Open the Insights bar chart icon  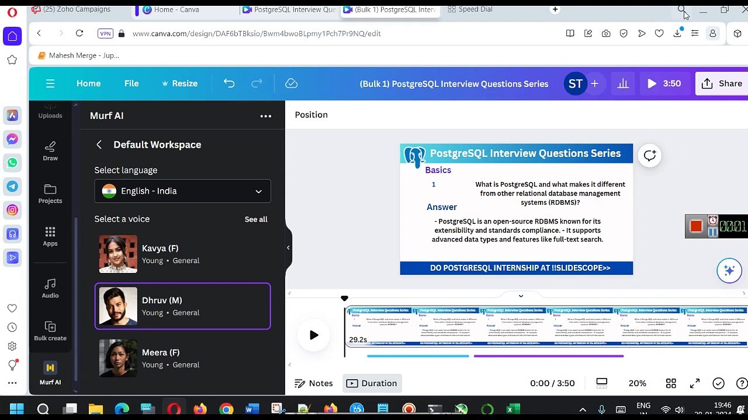coord(623,83)
